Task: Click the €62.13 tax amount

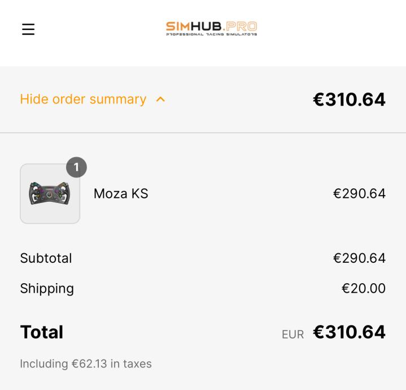Action: click(89, 364)
